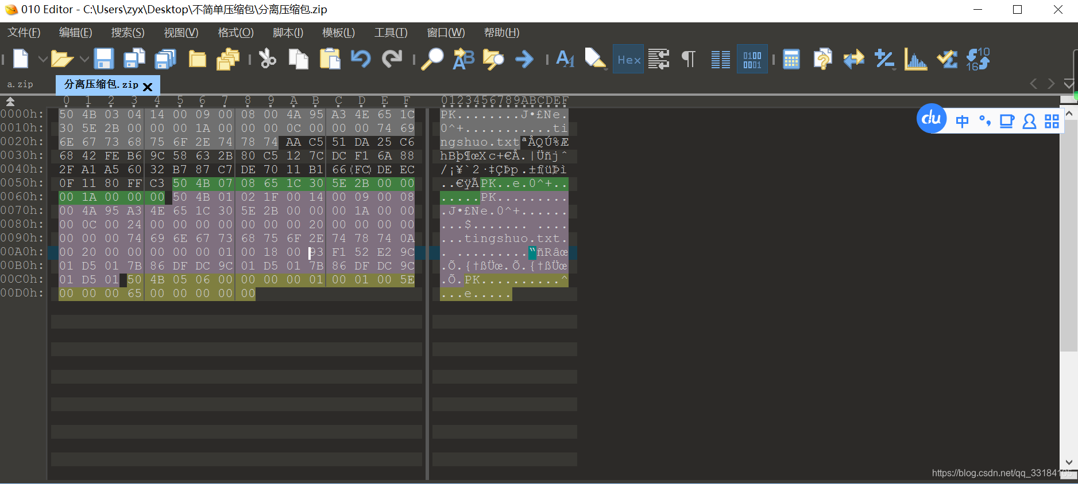The width and height of the screenshot is (1078, 484).
Task: Click the Baidu input cup icon
Action: 1007,121
